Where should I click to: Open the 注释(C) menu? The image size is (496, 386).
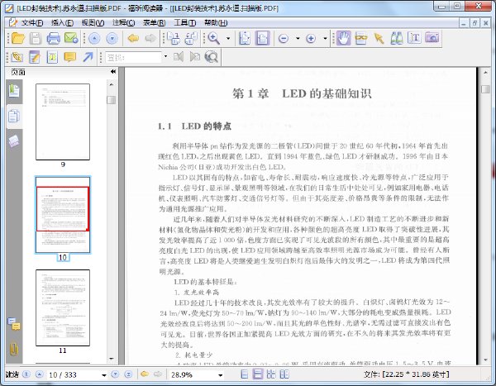(x=124, y=23)
